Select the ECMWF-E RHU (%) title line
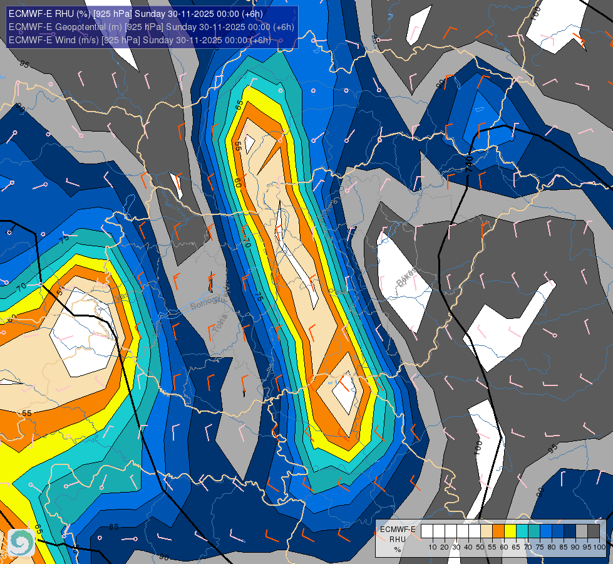Screen dimensions: 613x564 pyautogui.click(x=136, y=14)
